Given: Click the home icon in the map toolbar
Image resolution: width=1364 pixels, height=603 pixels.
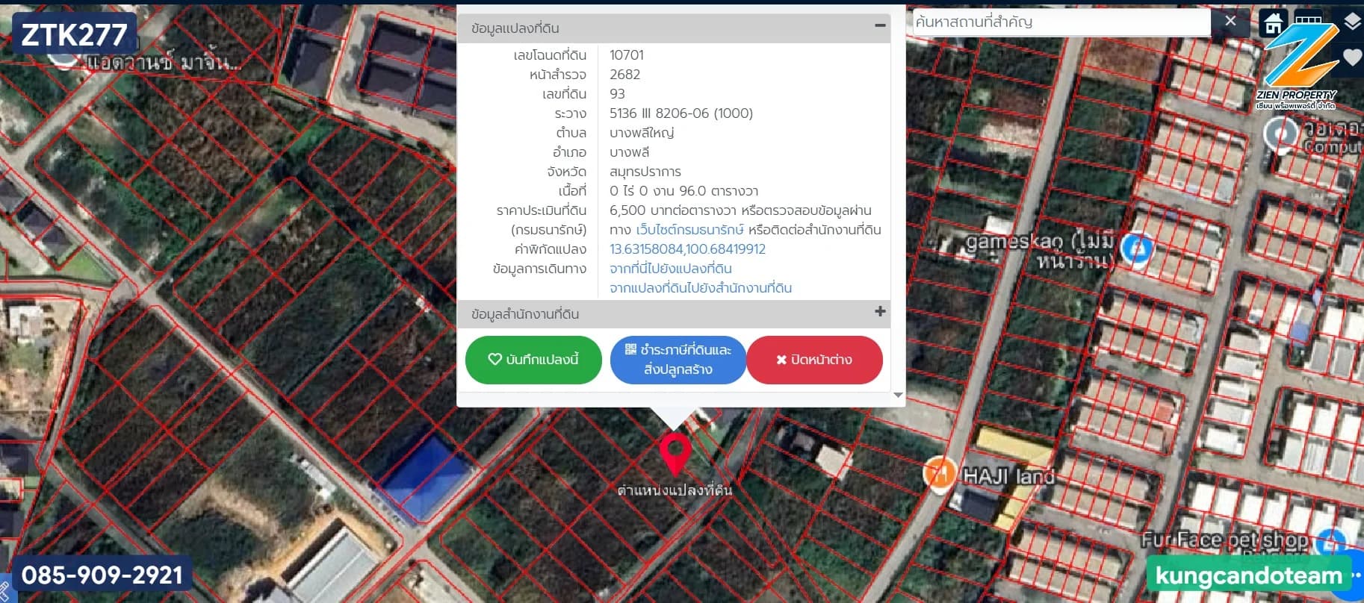Looking at the screenshot, I should pos(1273,23).
